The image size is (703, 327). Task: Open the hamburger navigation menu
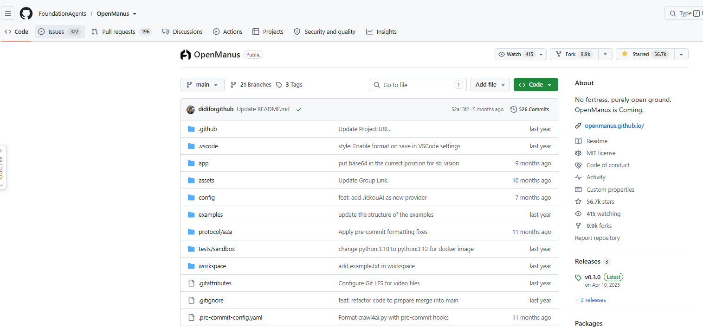click(x=8, y=13)
